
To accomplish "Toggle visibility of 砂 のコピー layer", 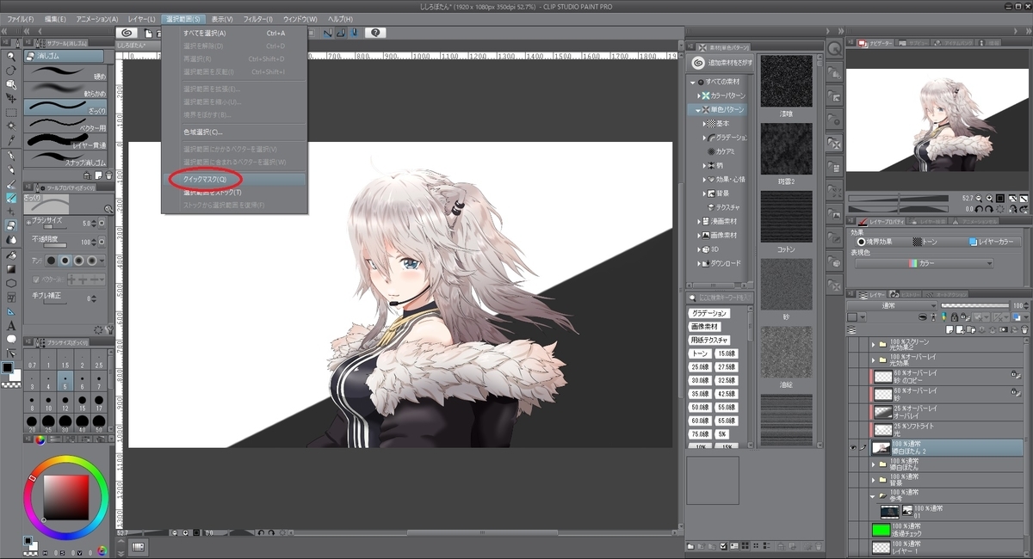I will point(852,376).
